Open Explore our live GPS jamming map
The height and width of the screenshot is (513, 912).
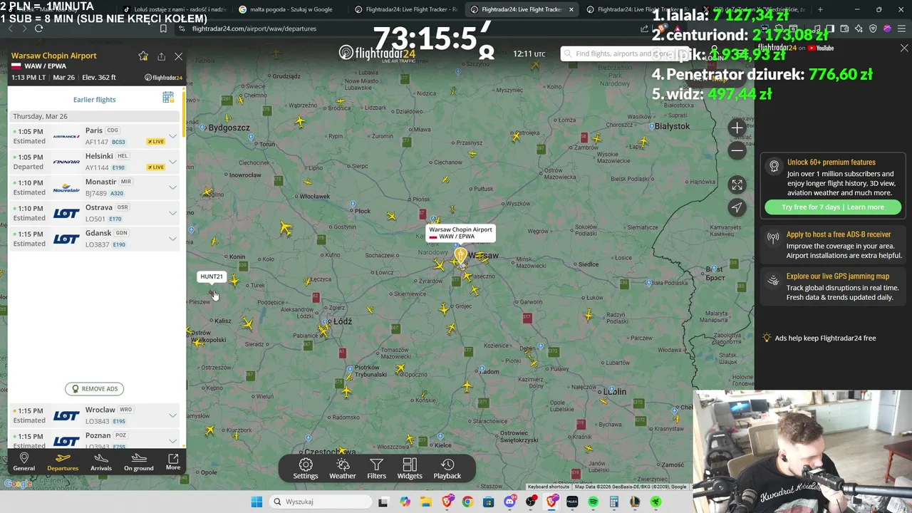click(833, 286)
